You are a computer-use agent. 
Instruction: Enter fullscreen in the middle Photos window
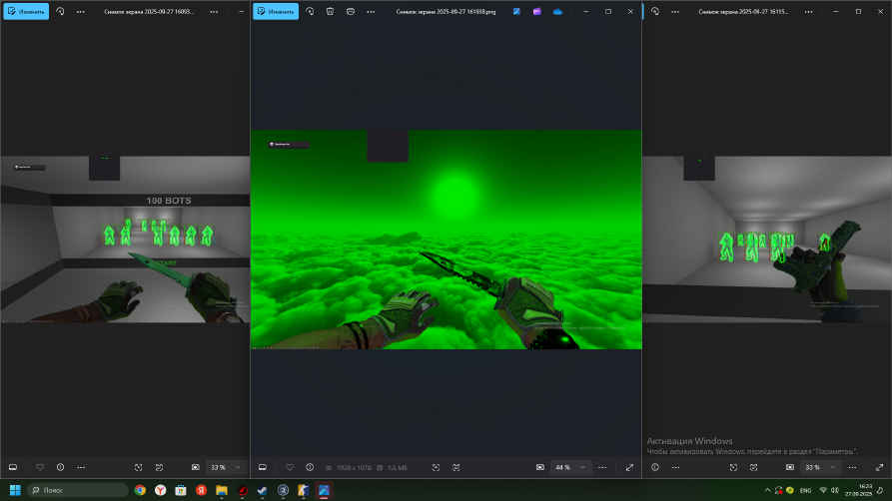coord(629,467)
